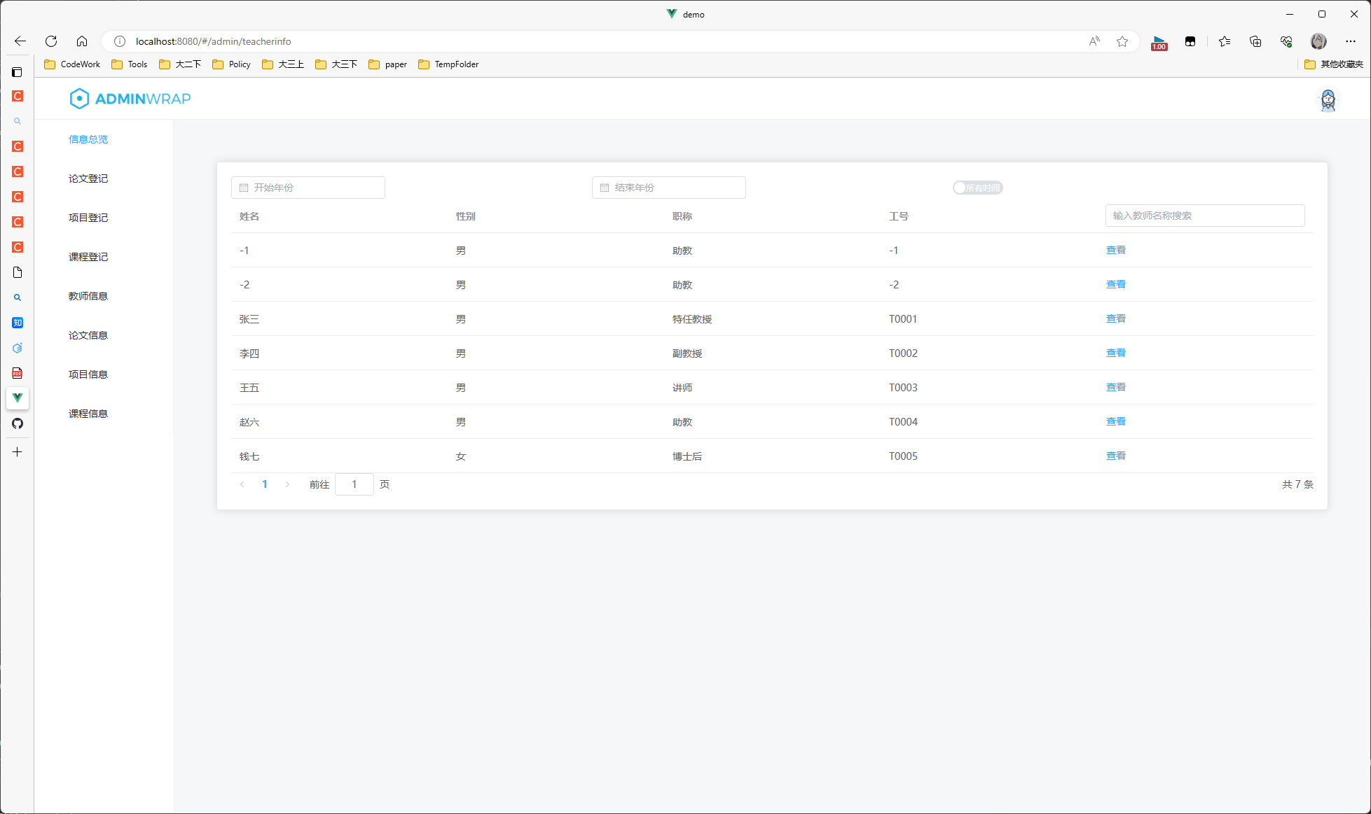Toggle the 所有时间 switch

pos(978,187)
